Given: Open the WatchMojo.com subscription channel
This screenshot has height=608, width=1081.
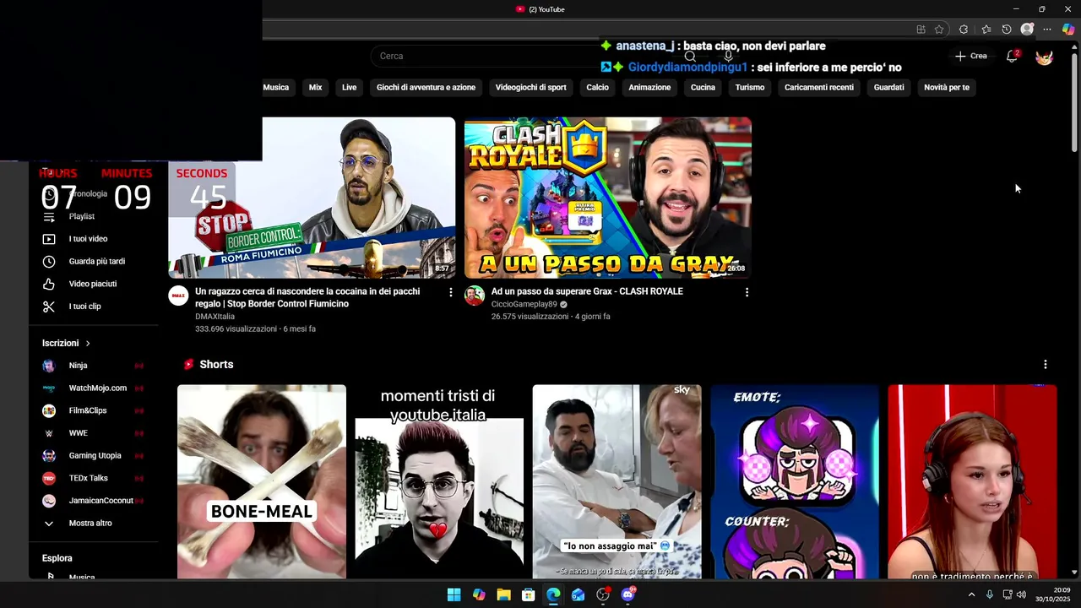Looking at the screenshot, I should (x=93, y=388).
